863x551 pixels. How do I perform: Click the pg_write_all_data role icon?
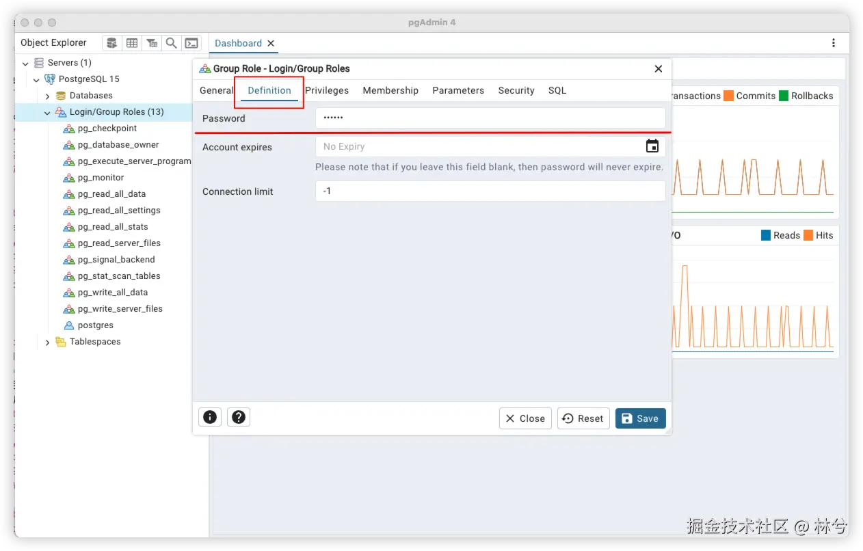pos(69,293)
